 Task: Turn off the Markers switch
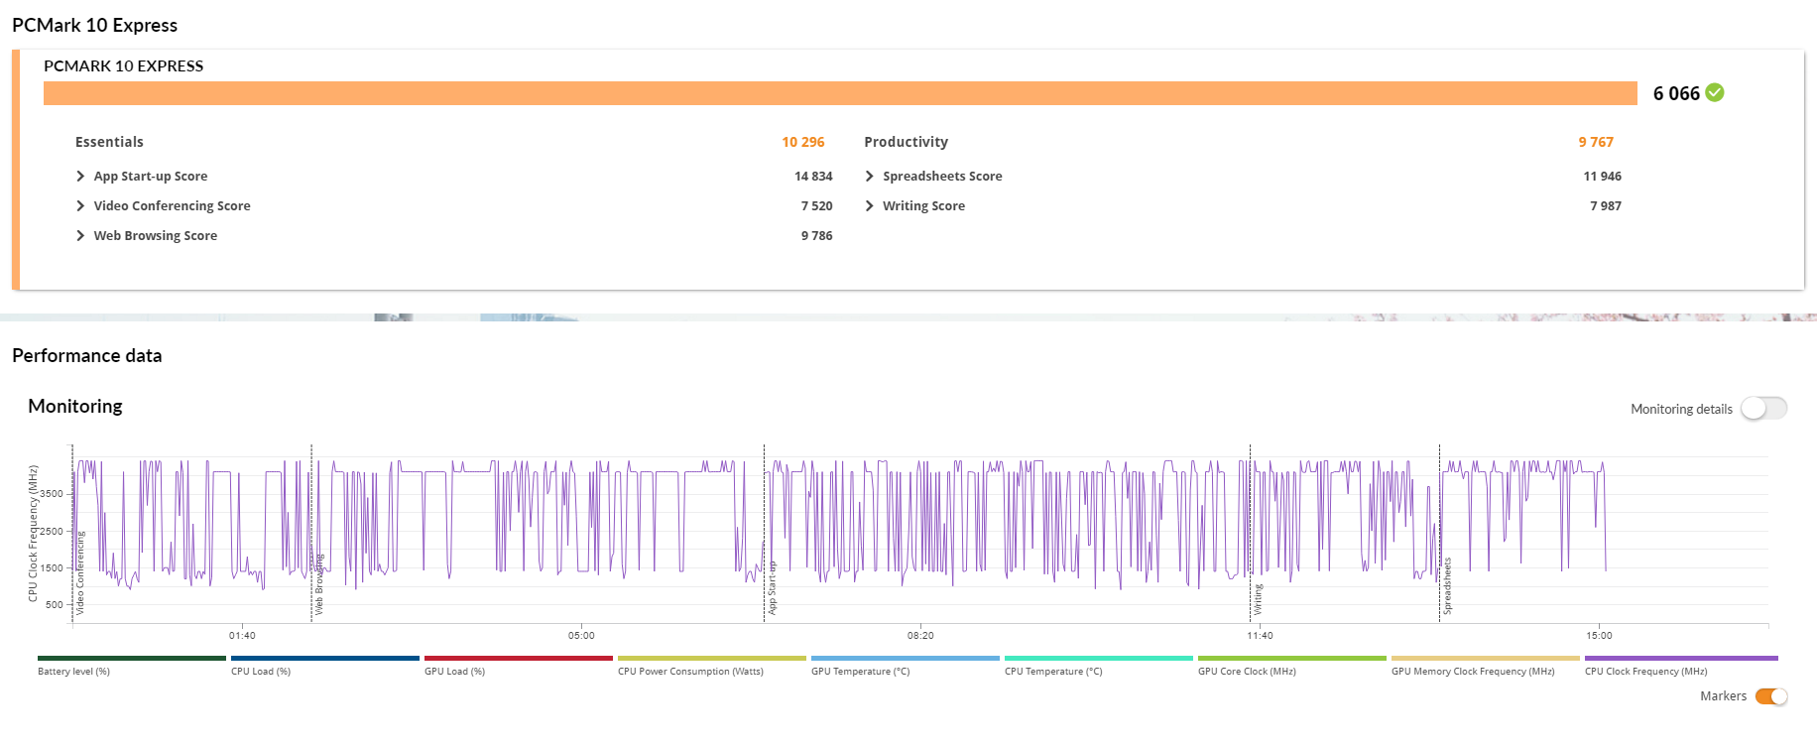coord(1771,696)
